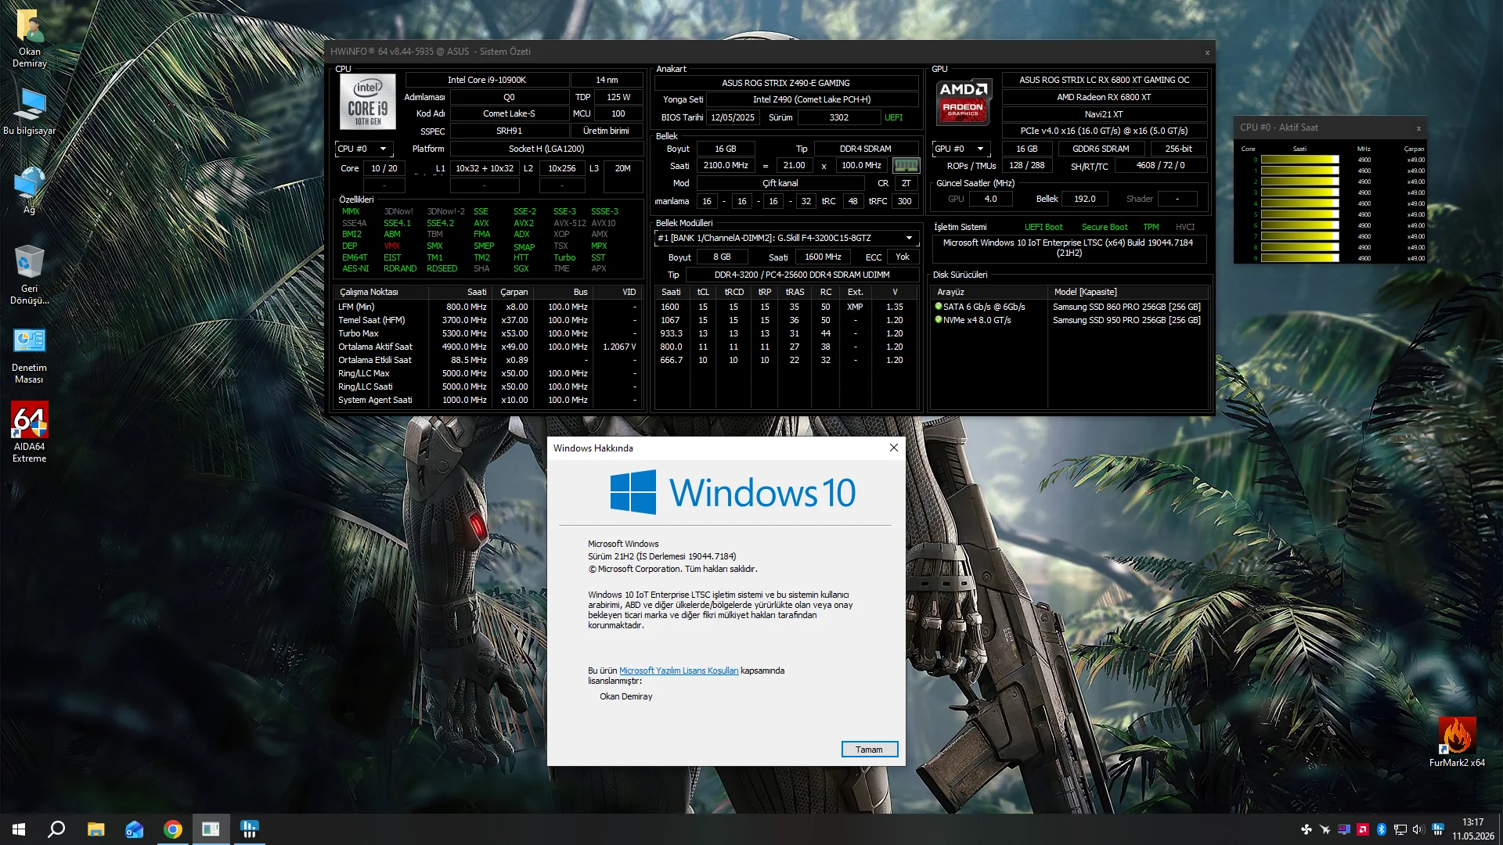Close the Windows Hakkında dialog
This screenshot has height=845, width=1503.
(893, 448)
